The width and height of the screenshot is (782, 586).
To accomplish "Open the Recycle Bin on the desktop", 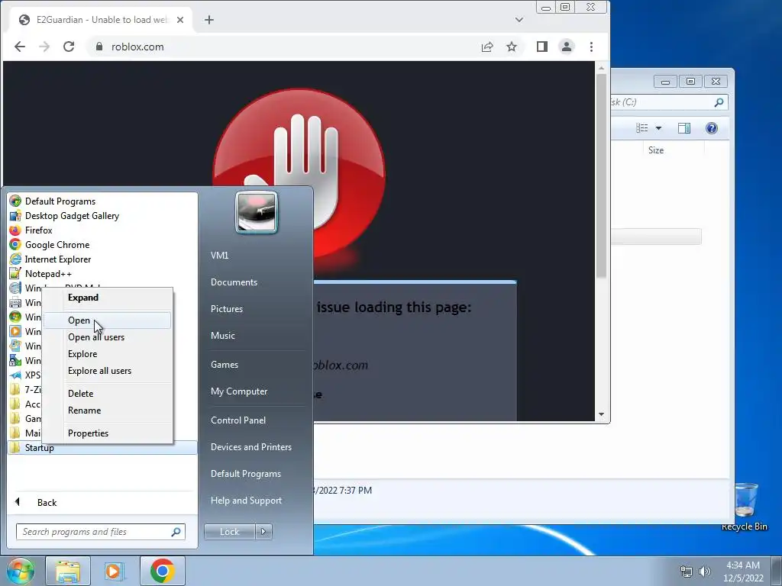I will click(x=745, y=507).
